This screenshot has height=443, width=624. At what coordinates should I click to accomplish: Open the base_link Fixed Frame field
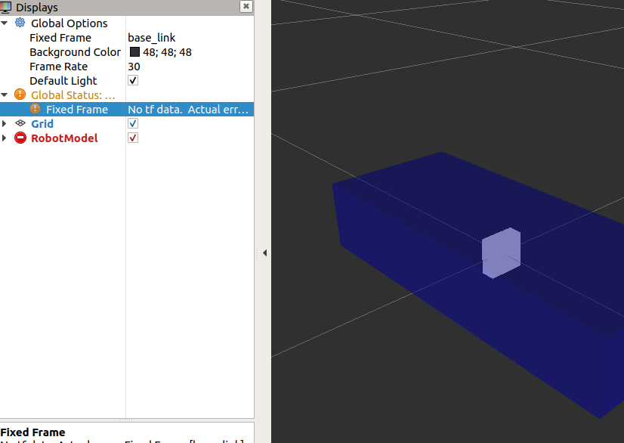tap(151, 37)
